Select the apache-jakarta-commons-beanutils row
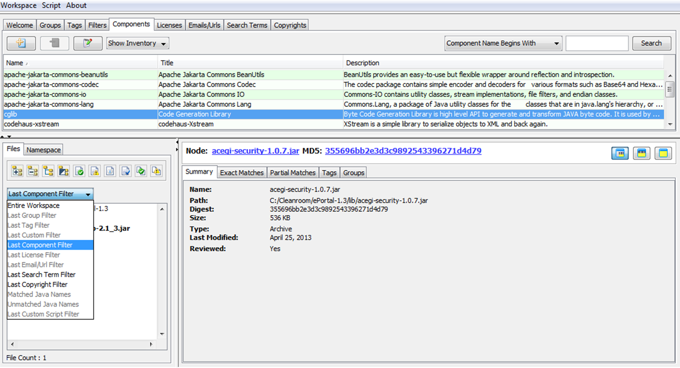Image resolution: width=680 pixels, height=368 pixels. [334, 75]
